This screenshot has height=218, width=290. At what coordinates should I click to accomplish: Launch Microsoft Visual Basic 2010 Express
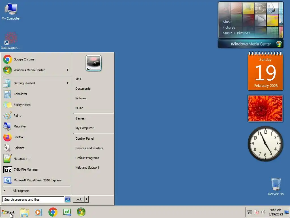click(37, 180)
